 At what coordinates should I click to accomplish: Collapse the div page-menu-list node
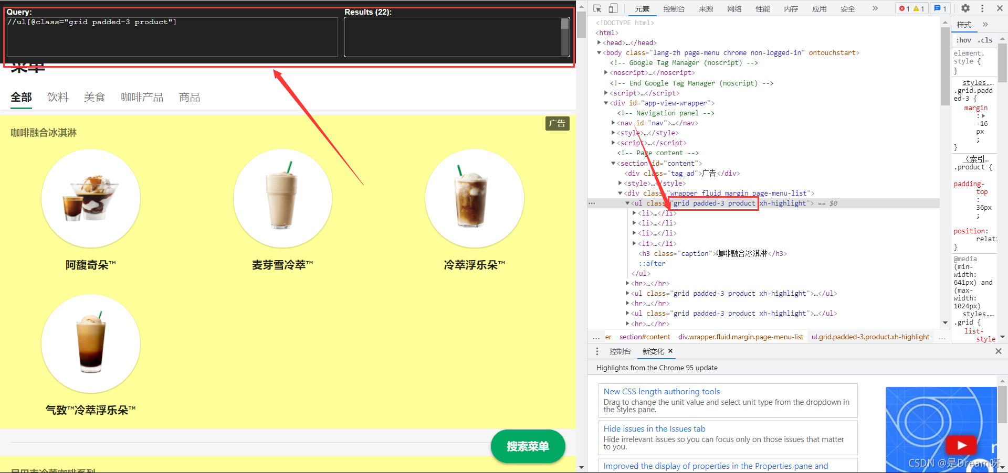pyautogui.click(x=620, y=193)
